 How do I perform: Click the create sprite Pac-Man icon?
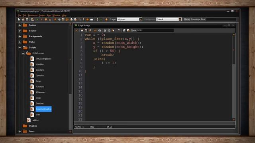[55, 19]
